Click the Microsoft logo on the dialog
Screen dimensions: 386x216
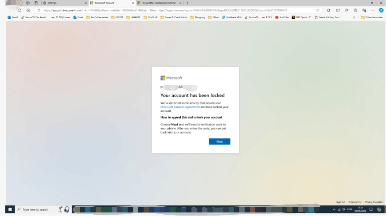pos(172,78)
